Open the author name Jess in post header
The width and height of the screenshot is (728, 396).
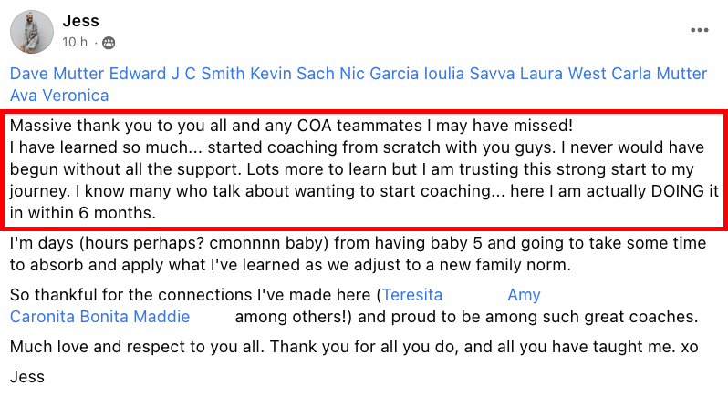pyautogui.click(x=81, y=21)
